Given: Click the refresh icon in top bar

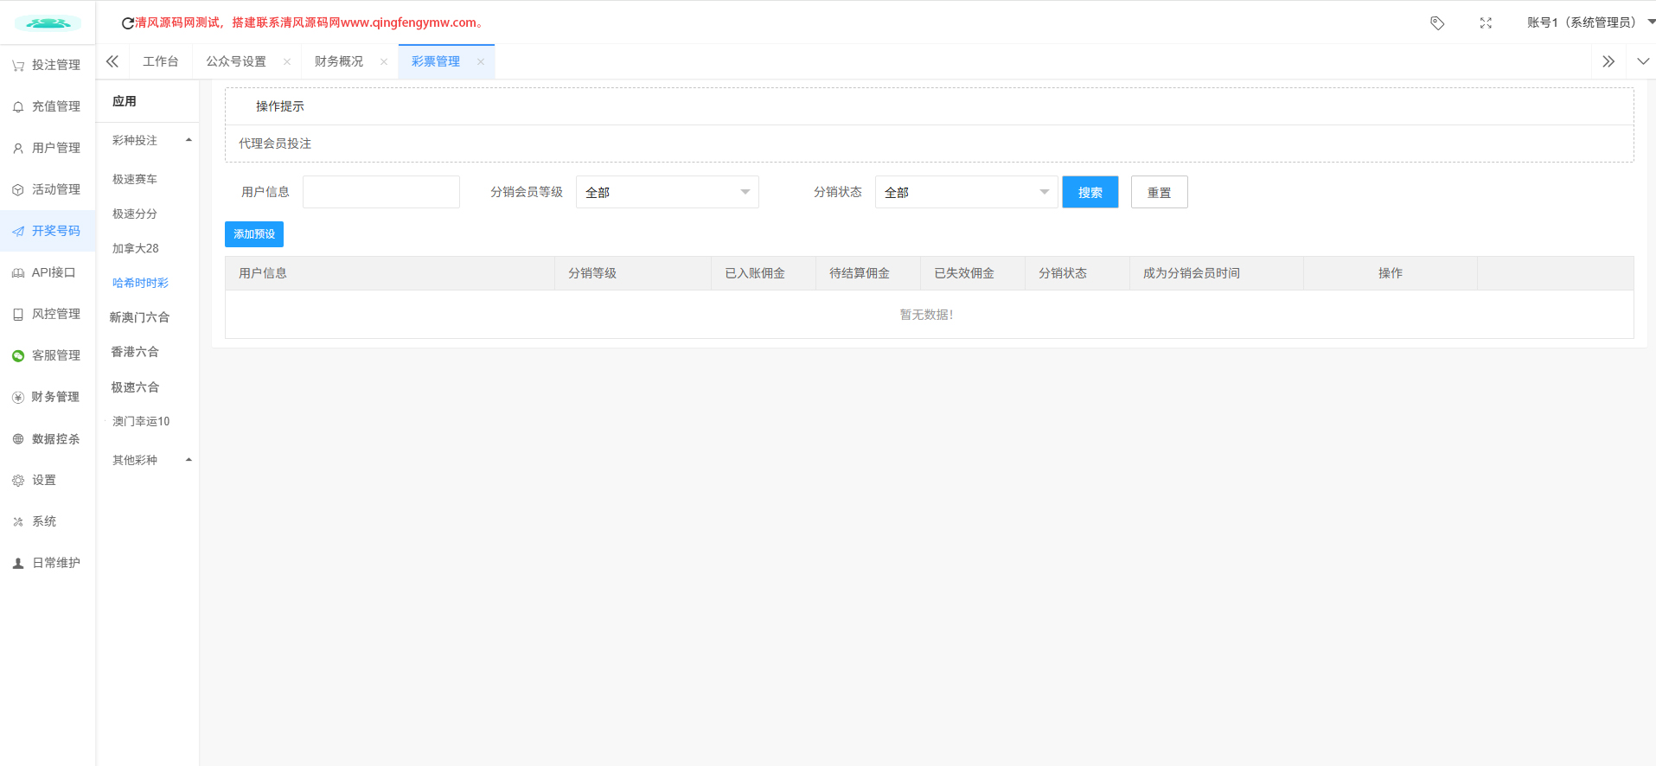Looking at the screenshot, I should tap(127, 23).
